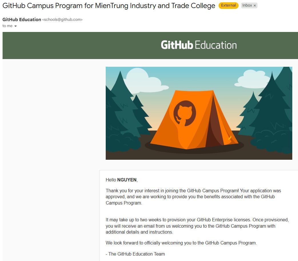Click the schools@github.com sender address

pos(62,20)
